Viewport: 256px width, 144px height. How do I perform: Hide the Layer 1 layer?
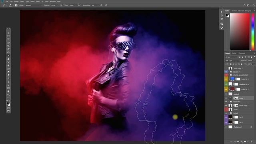[226, 98]
